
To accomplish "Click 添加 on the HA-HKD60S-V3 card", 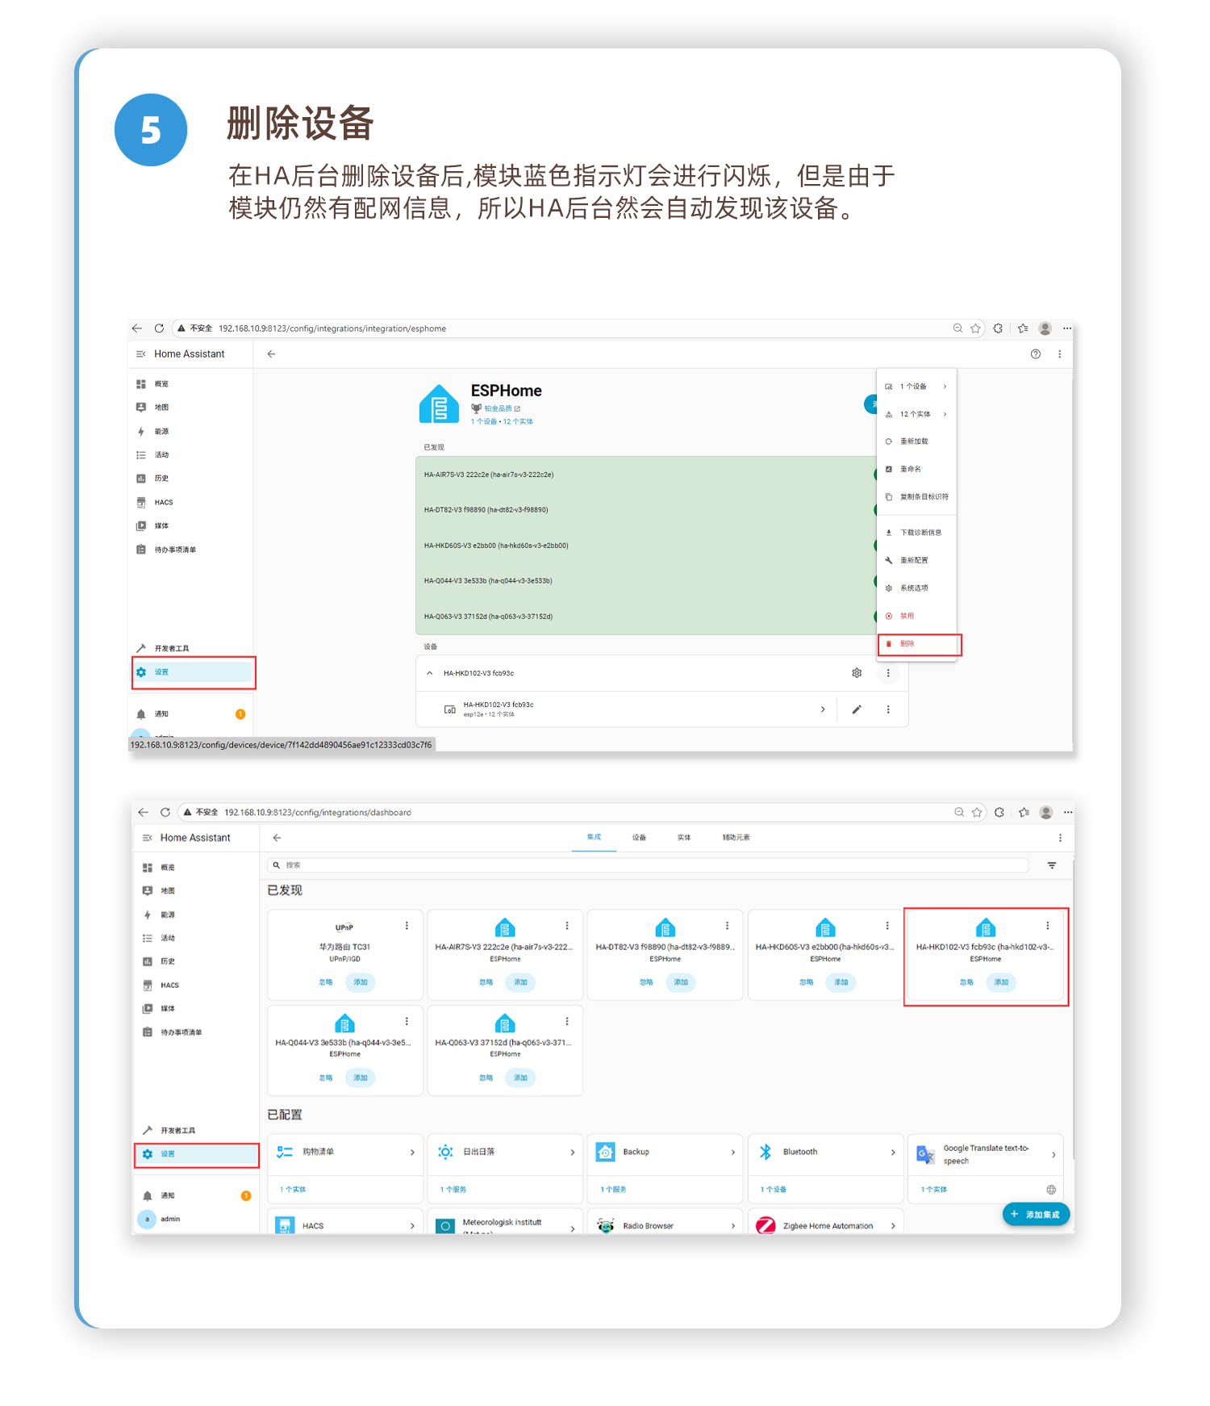I will click(841, 982).
